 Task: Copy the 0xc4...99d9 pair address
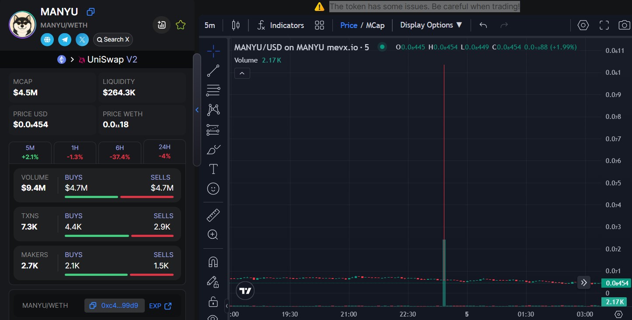click(x=114, y=306)
